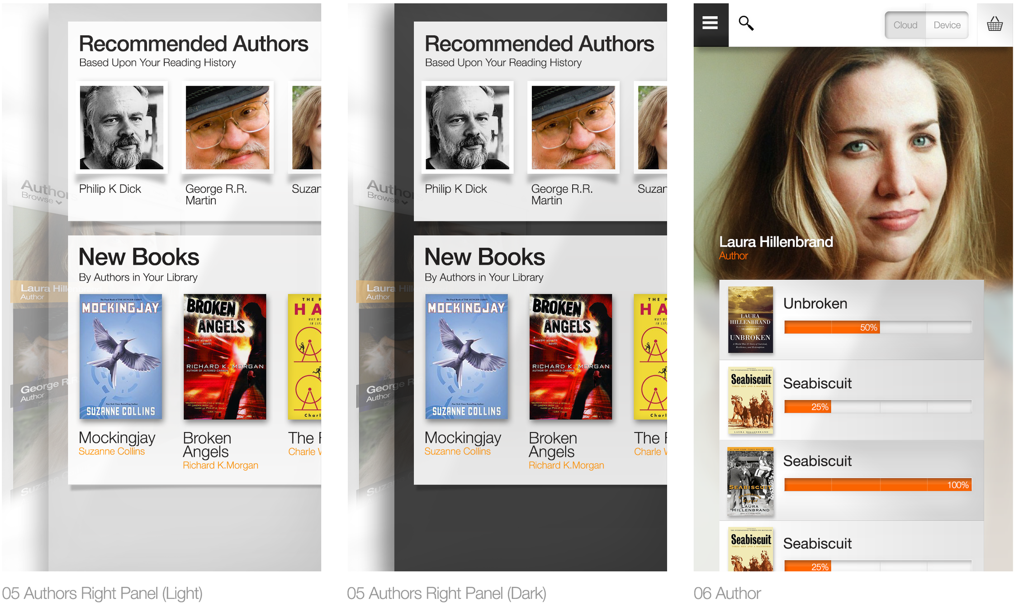Expand Browse dropdown in light panel
This screenshot has height=605, width=1014.
pos(41,198)
